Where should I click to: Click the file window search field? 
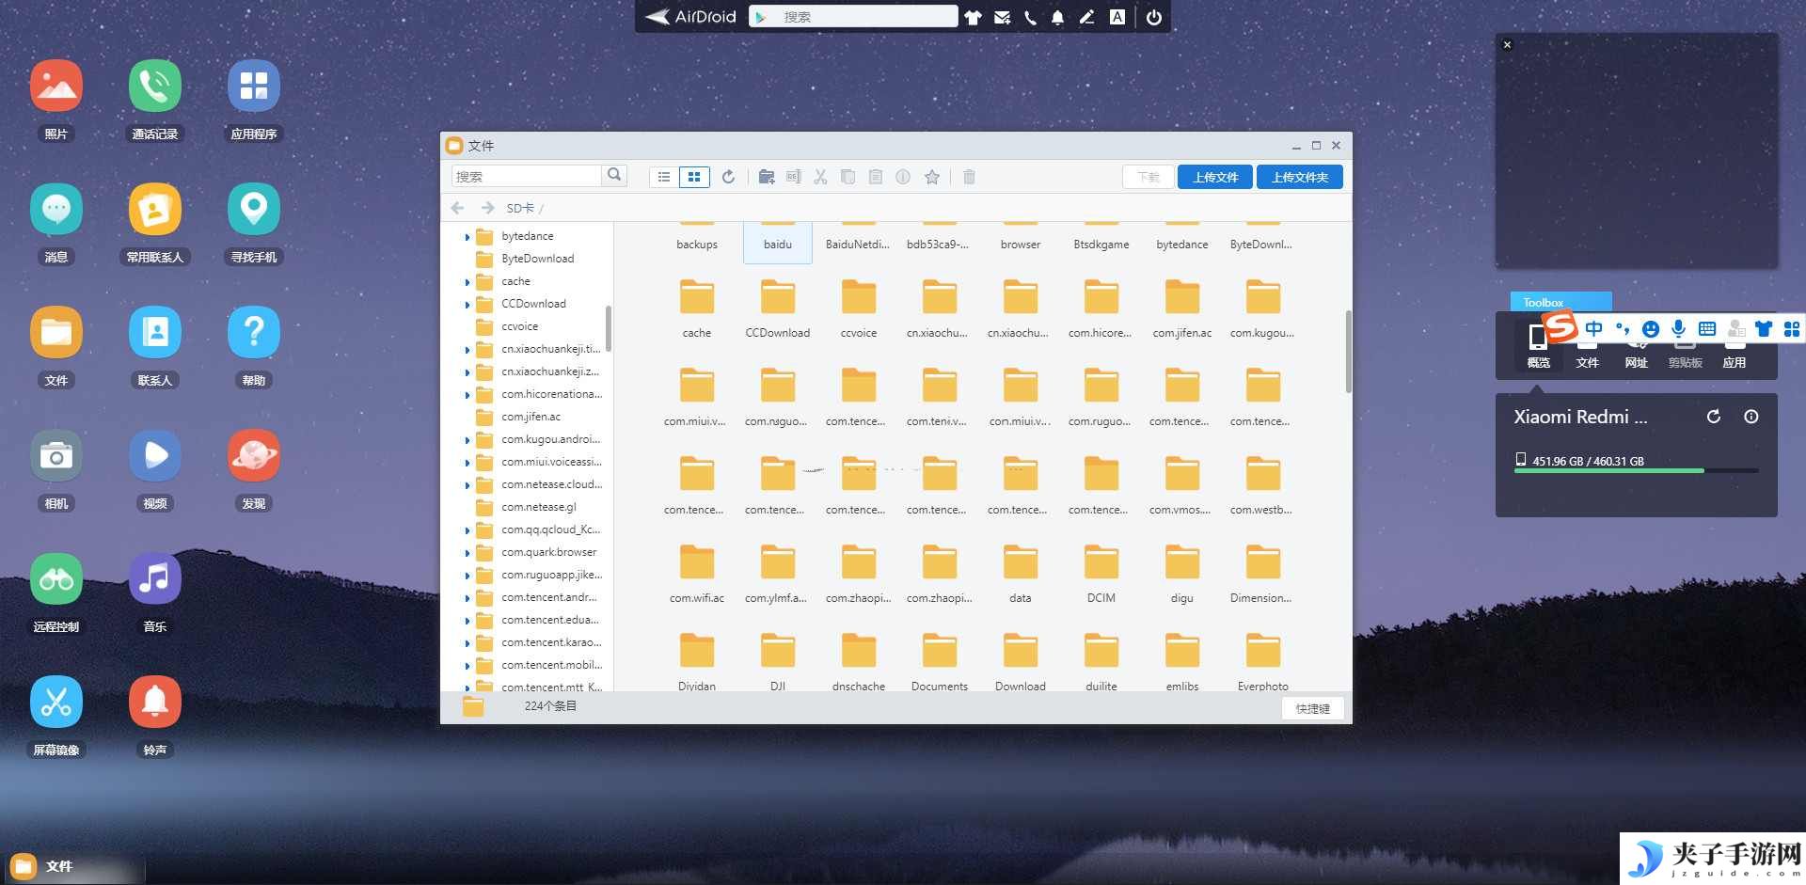point(527,176)
